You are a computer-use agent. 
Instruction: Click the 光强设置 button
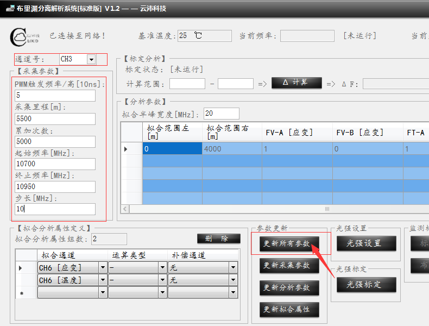pos(367,243)
